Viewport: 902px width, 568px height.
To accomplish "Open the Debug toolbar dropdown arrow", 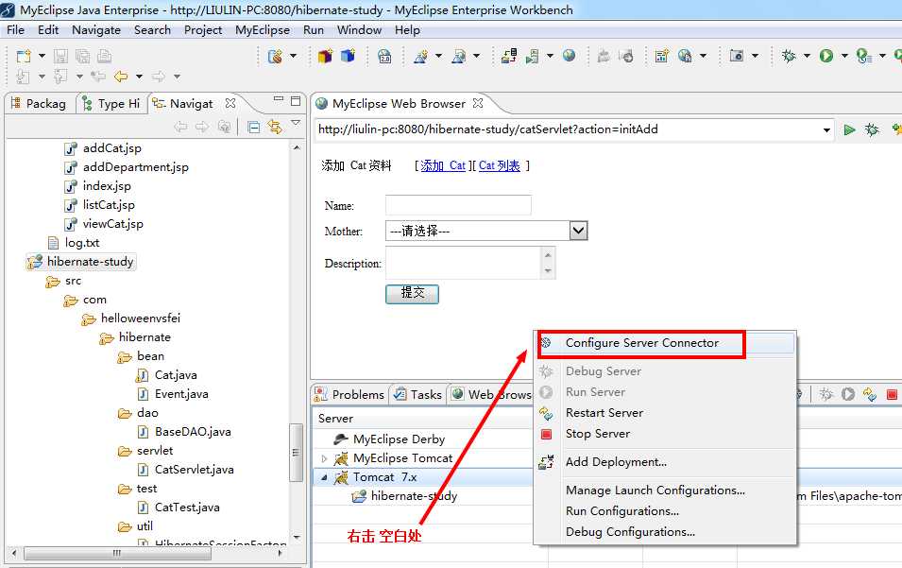I will (807, 56).
